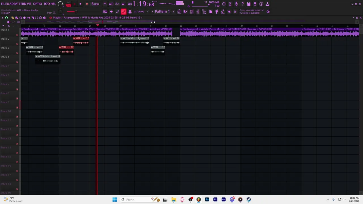Viewport: 363px width, 204px height.
Task: Select the Select tool in playlist toolbar
Action: click(x=37, y=18)
